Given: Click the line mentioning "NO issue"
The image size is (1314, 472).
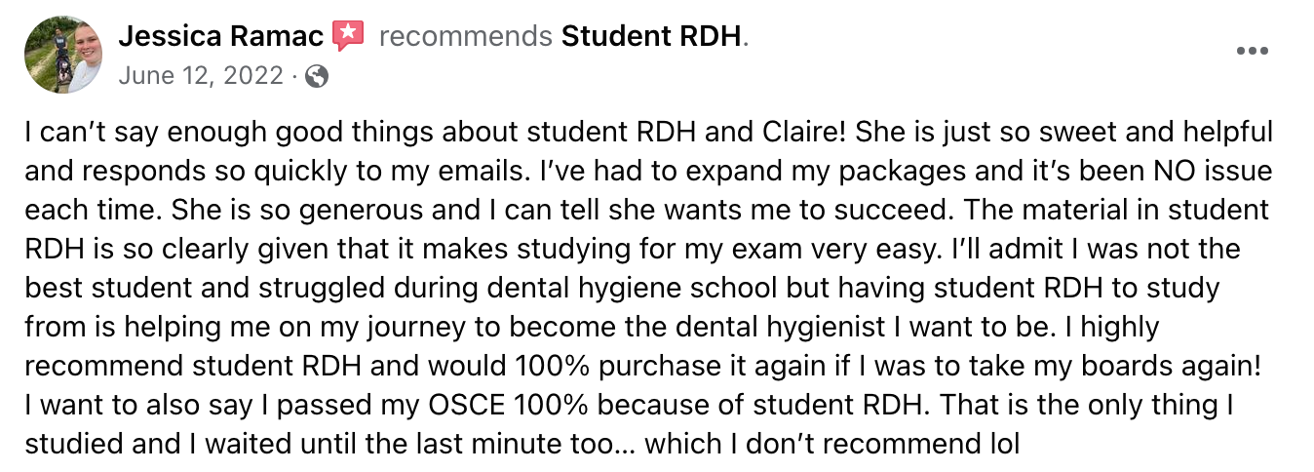Looking at the screenshot, I should click(648, 171).
